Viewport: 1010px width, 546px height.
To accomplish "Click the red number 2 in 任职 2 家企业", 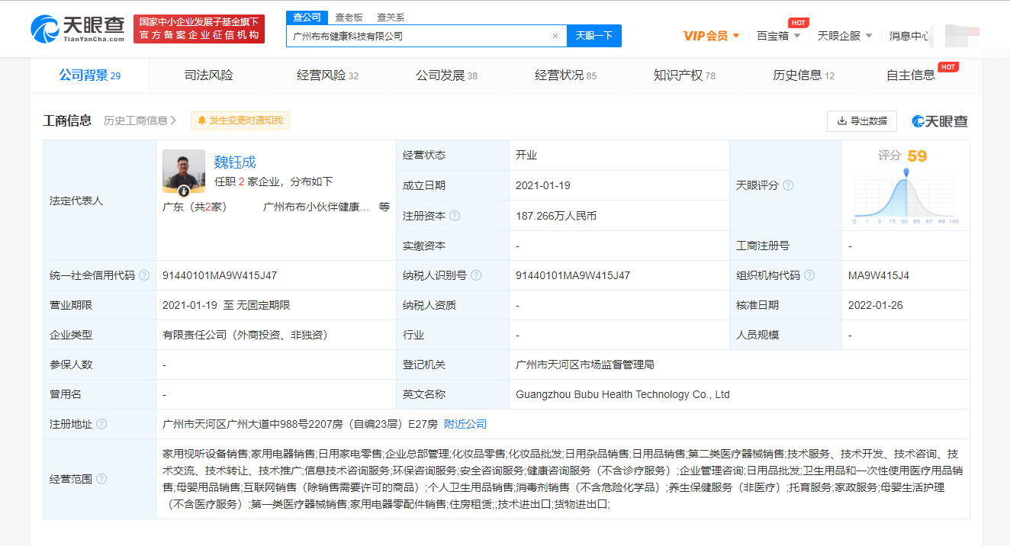I will click(241, 181).
